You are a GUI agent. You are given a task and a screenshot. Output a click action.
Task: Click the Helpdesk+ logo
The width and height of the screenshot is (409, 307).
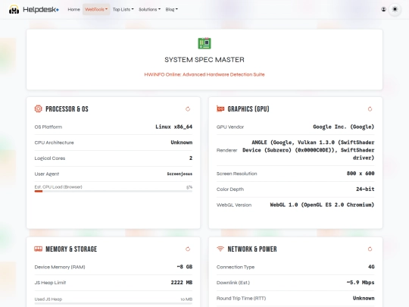coord(34,10)
